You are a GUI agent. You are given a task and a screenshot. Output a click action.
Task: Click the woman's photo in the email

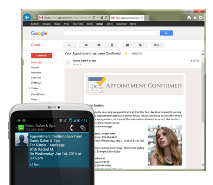[165, 145]
